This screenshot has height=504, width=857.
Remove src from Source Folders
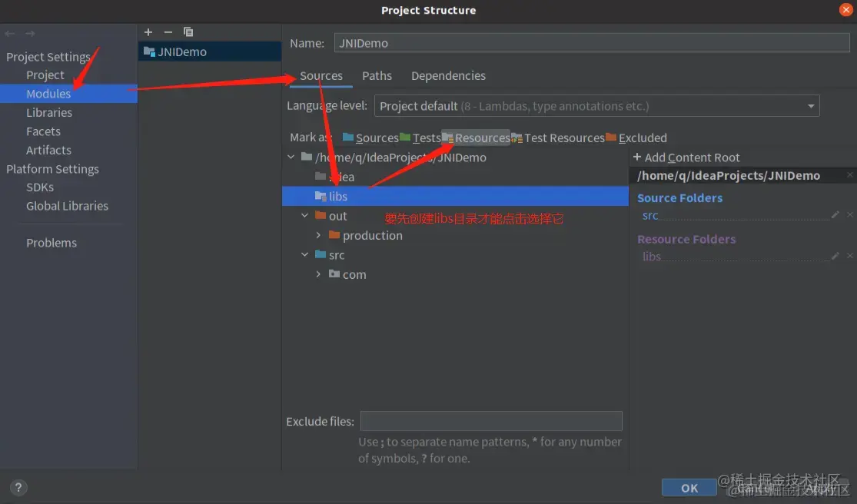(x=850, y=214)
